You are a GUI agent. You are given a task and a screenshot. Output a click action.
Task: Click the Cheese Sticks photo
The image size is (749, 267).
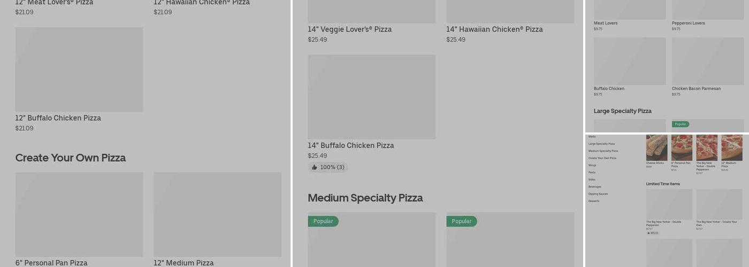pyautogui.click(x=656, y=147)
